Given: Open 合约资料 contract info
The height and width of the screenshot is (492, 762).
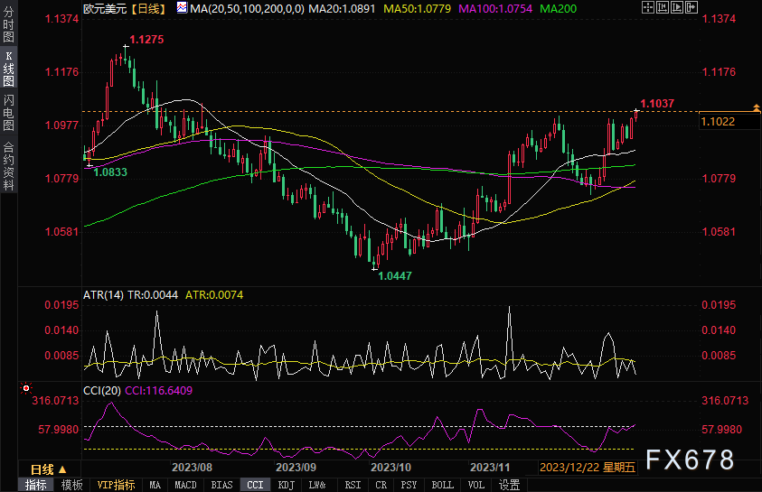Looking at the screenshot, I should click(9, 165).
